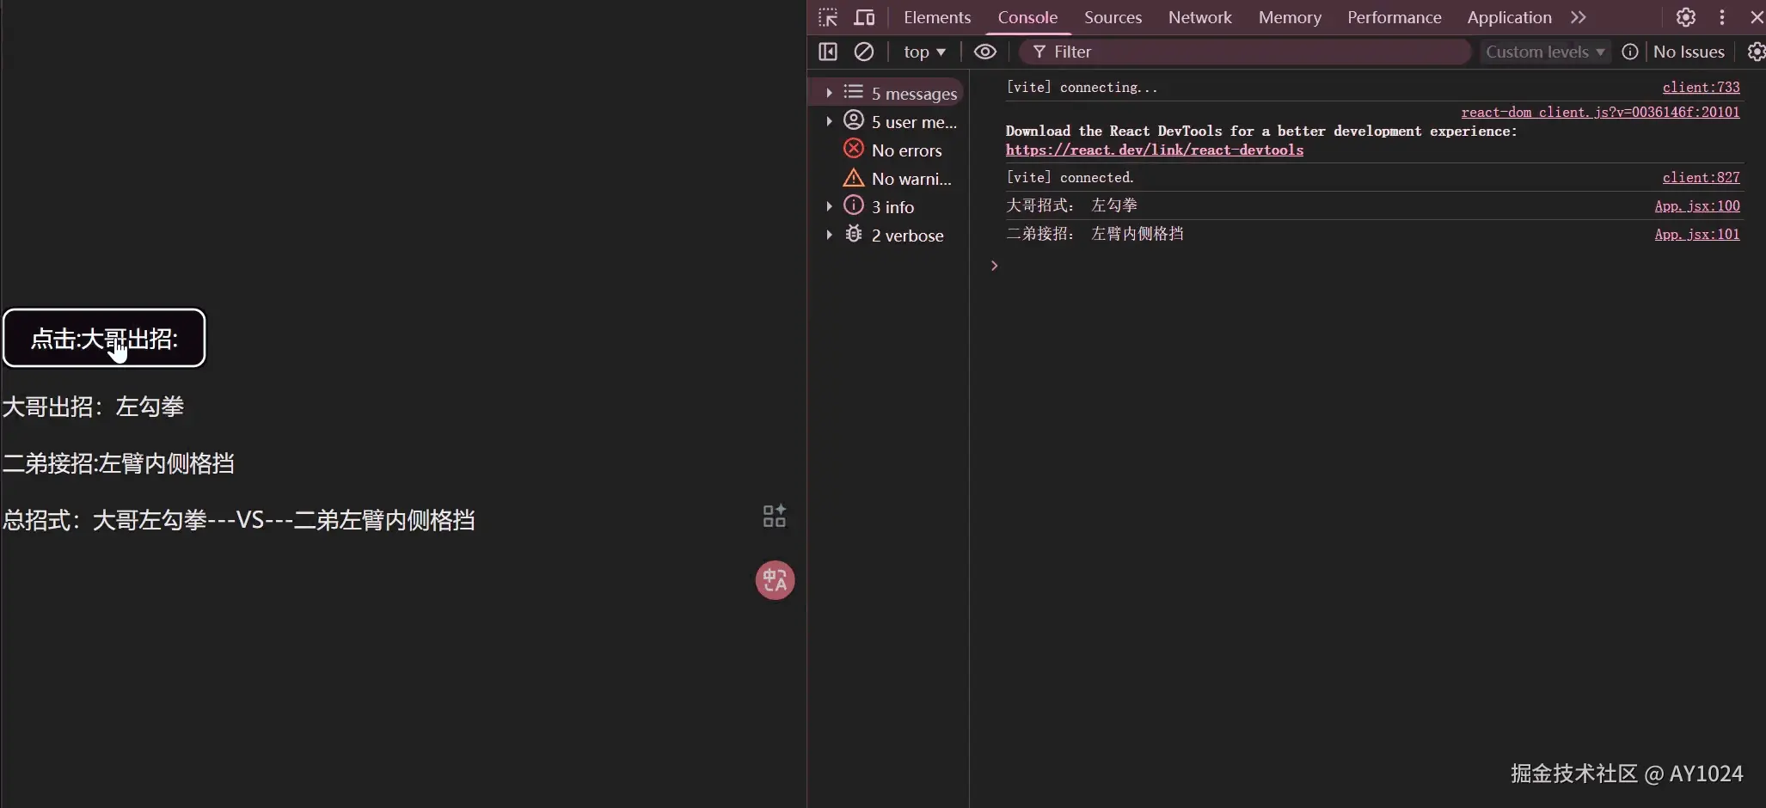The width and height of the screenshot is (1766, 808).
Task: Focus the console Filter input field
Action: point(1244,52)
